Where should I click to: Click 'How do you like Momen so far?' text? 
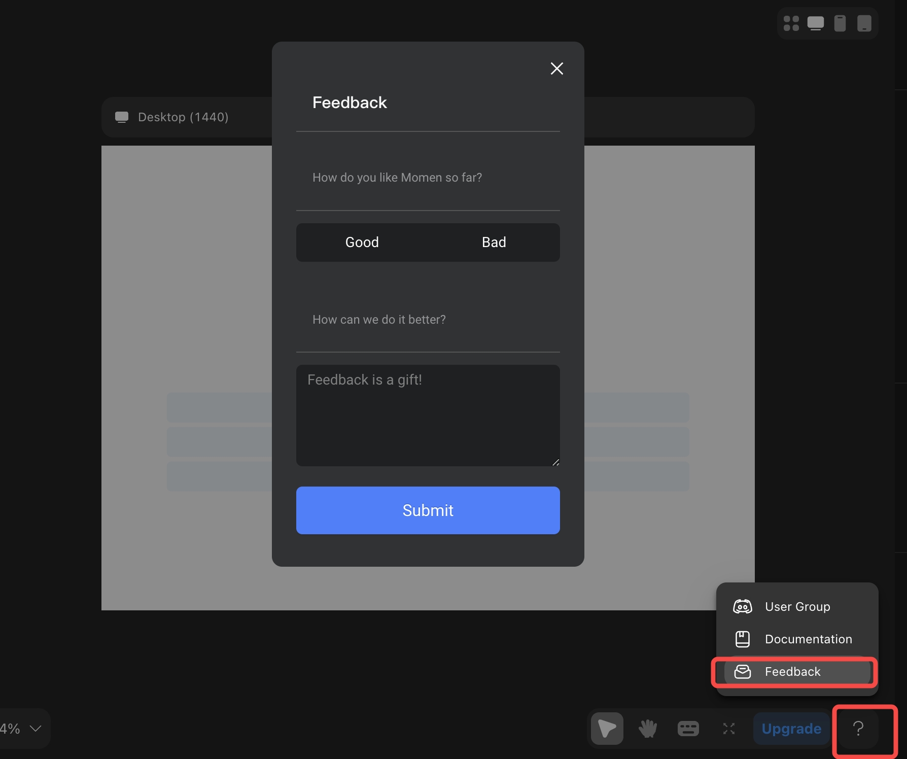pyautogui.click(x=397, y=178)
